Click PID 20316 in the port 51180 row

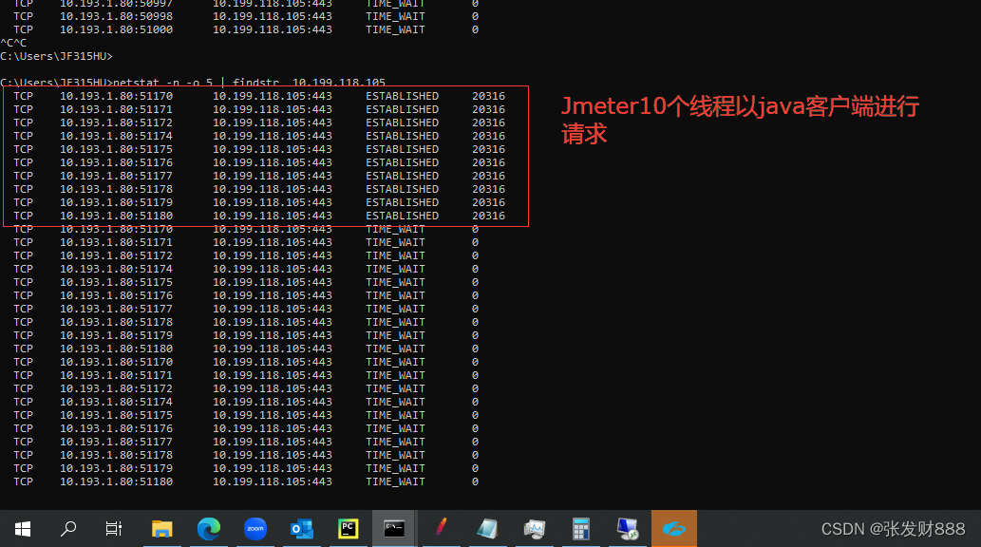[489, 216]
